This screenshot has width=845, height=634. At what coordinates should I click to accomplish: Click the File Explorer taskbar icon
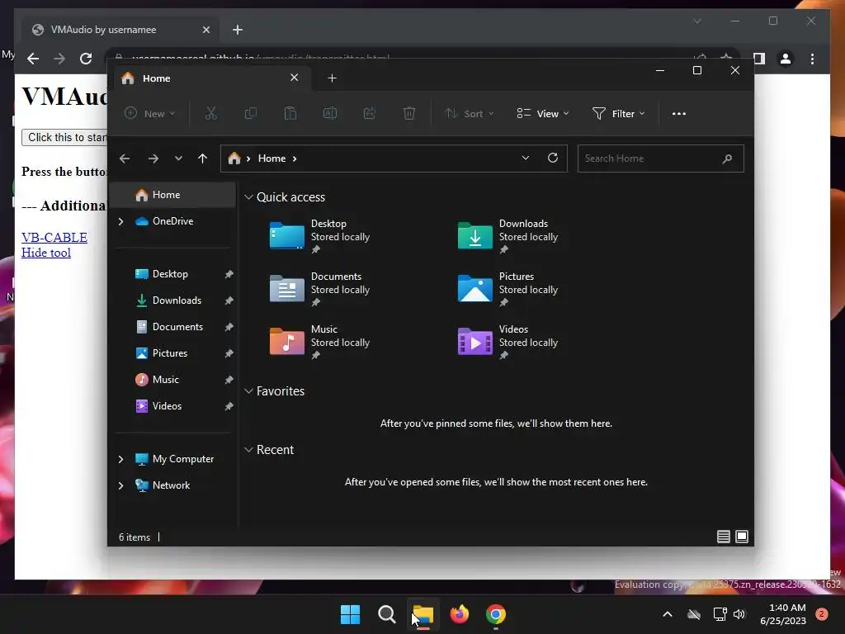423,614
